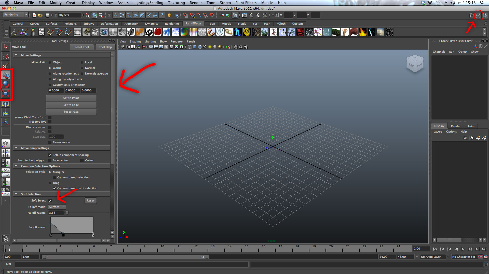Choose Normals average move axis
The height and width of the screenshot is (274, 489).
point(82,74)
